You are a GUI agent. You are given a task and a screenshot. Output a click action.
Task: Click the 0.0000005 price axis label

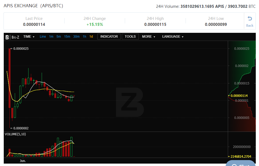(x=242, y=118)
